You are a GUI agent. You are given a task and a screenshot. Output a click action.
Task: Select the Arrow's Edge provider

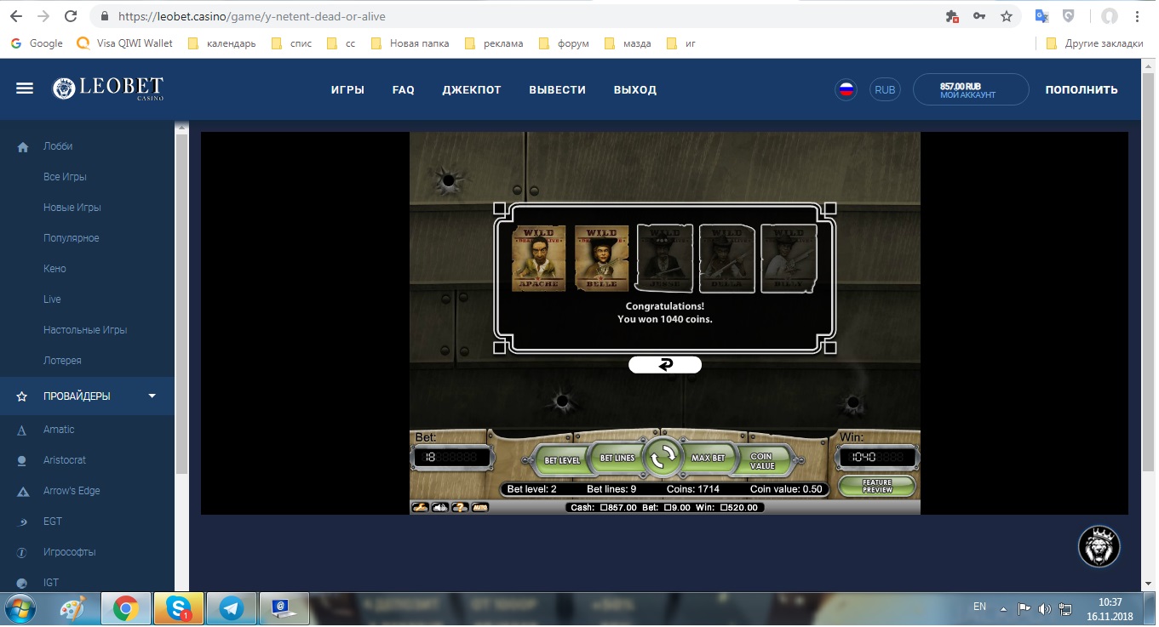(x=72, y=491)
